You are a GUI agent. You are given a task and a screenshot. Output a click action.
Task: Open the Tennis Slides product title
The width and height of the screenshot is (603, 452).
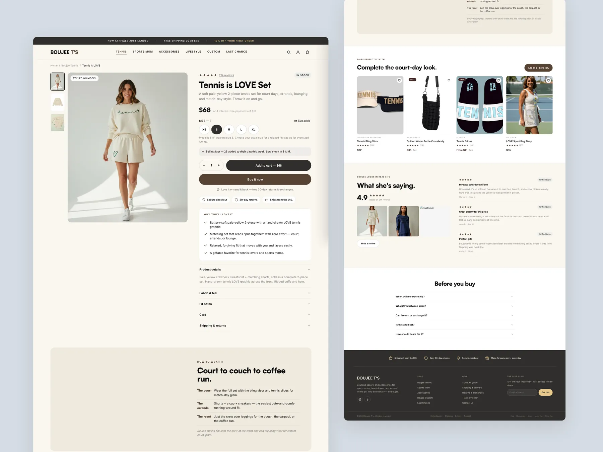pos(464,141)
